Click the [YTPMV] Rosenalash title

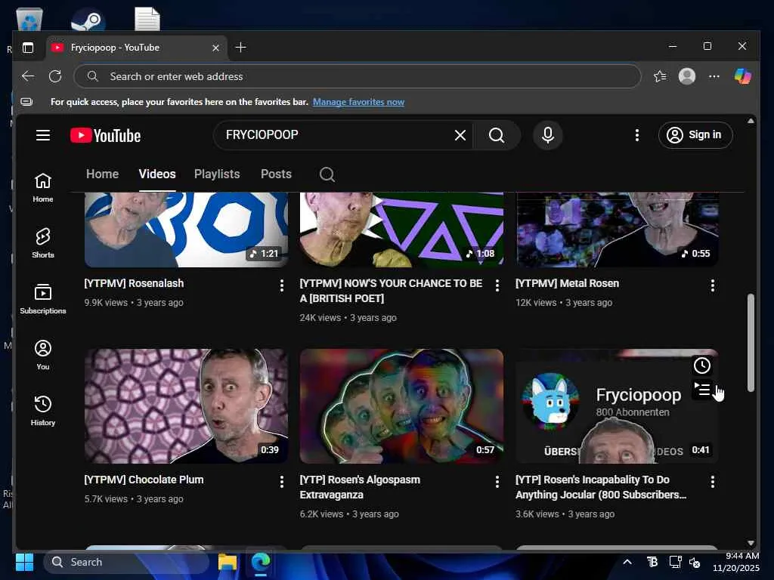pyautogui.click(x=134, y=283)
